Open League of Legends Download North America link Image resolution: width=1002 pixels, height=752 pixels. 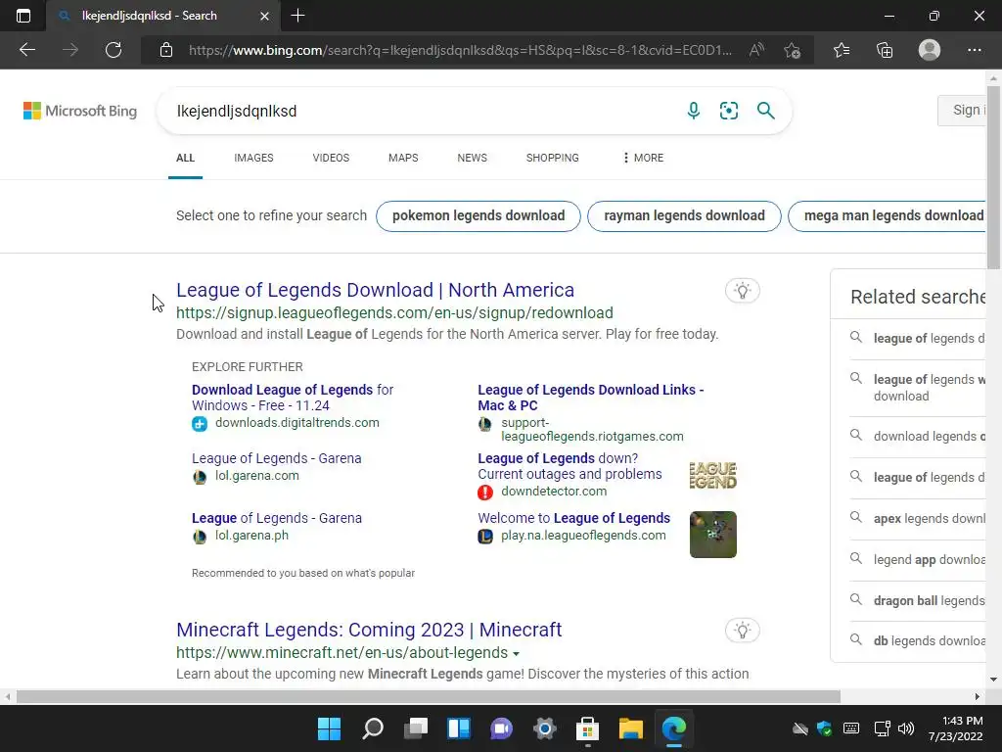(375, 290)
